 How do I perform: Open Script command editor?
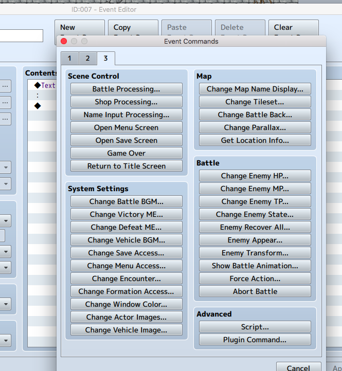[255, 327]
